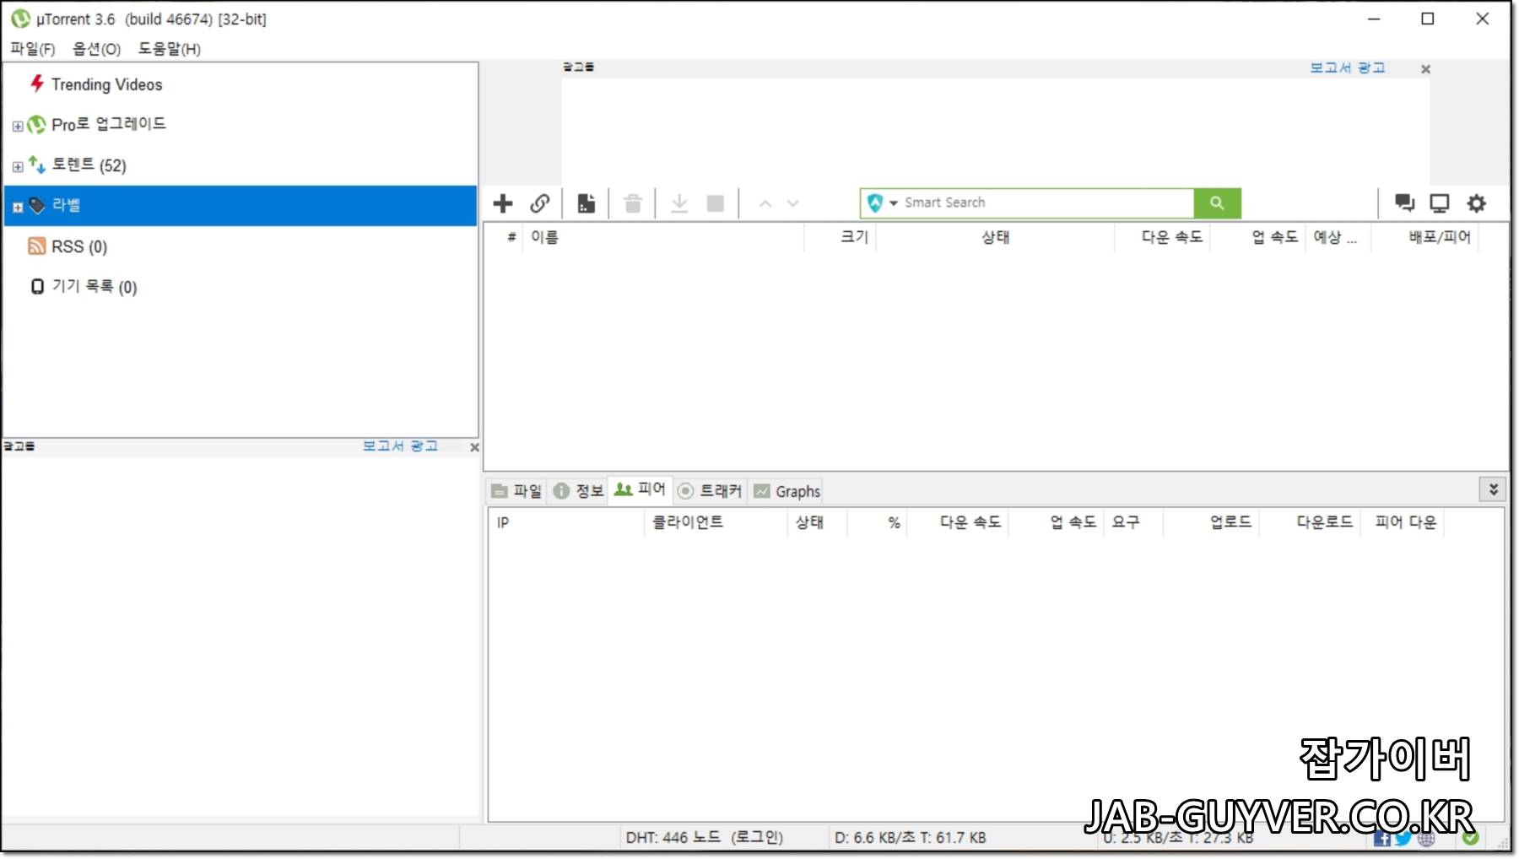The height and width of the screenshot is (859, 1519).
Task: Click the DHT: 446 노드 status text
Action: click(704, 838)
